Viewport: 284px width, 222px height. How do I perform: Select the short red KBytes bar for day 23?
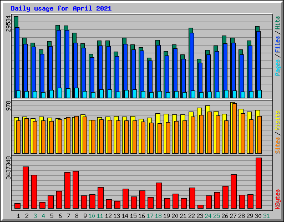[200, 206]
